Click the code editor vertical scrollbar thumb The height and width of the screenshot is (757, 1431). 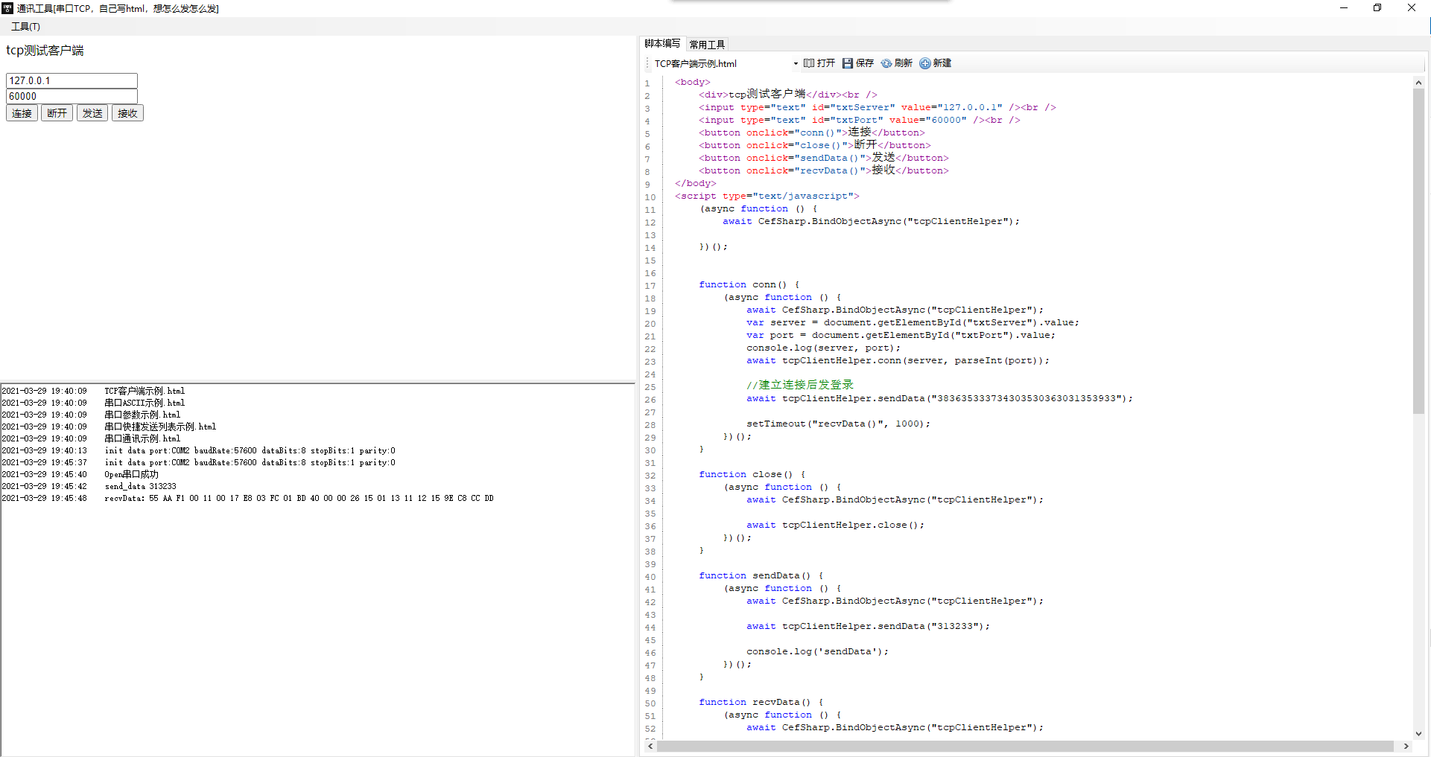point(1418,251)
